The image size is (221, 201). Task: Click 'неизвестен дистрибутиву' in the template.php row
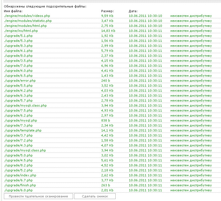pos(191,130)
